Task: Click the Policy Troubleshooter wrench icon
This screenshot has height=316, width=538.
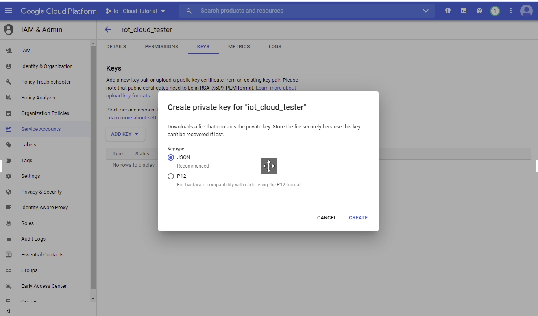Action: click(9, 82)
